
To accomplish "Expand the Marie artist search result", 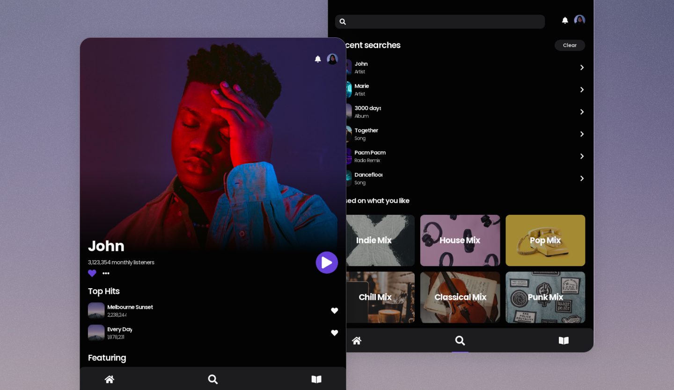I will pos(582,90).
